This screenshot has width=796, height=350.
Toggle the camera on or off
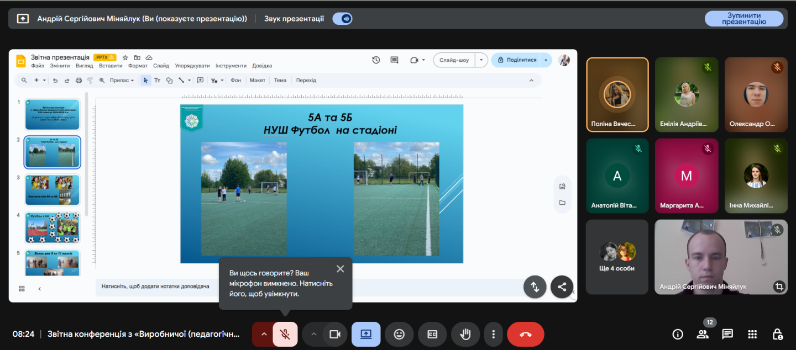coord(334,334)
